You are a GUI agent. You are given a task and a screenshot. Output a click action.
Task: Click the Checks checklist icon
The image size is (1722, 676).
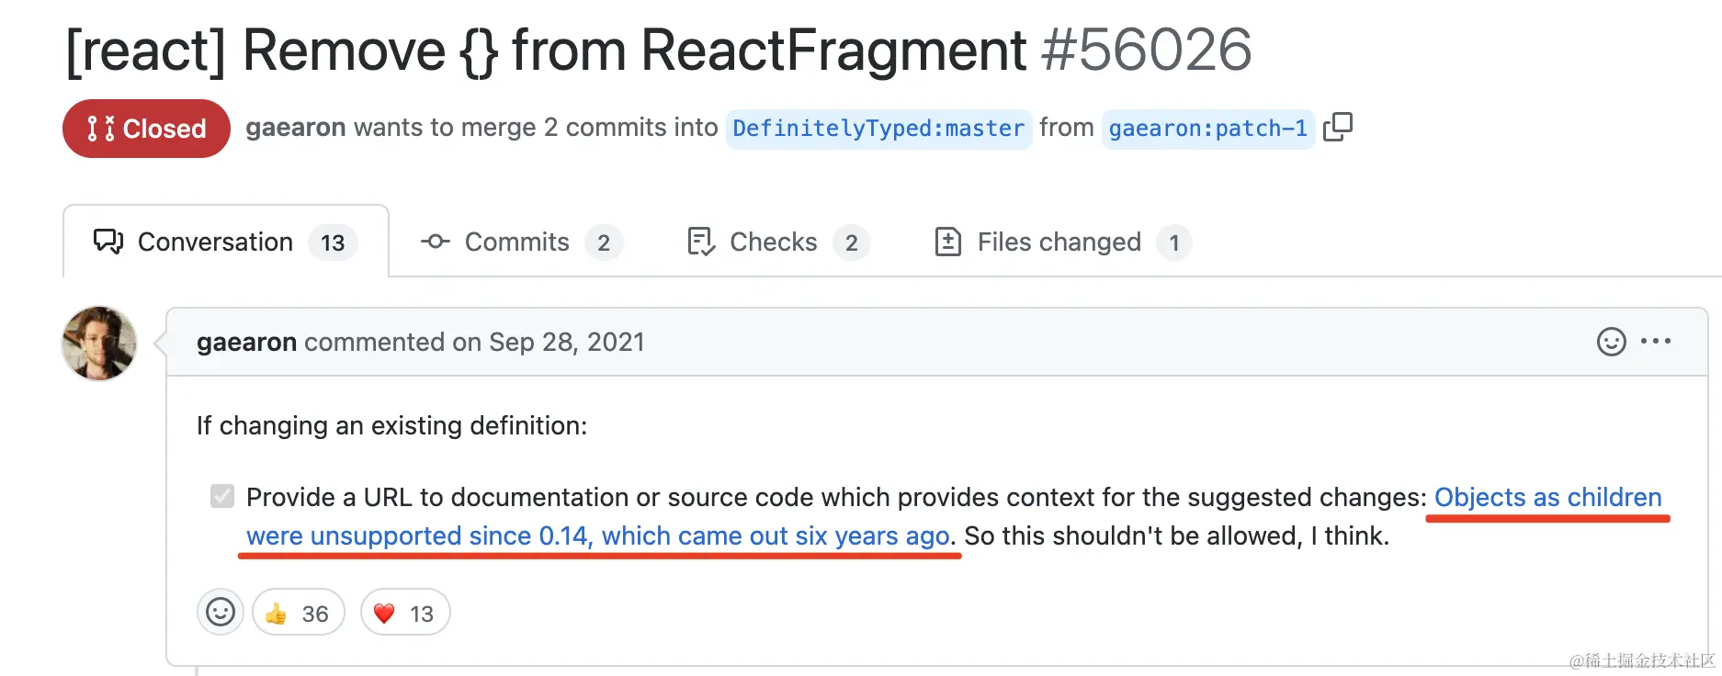click(x=701, y=242)
